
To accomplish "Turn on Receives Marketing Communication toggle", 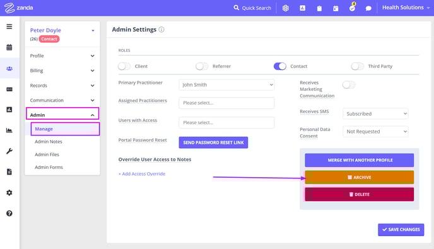I will pos(349,84).
